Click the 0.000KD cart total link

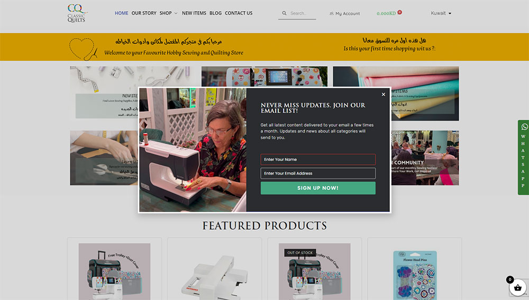click(x=386, y=14)
